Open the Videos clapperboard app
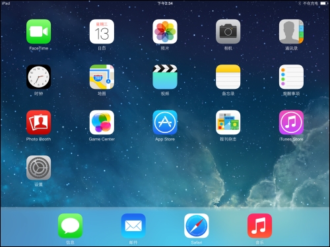This screenshot has width=330, height=247. [165, 77]
